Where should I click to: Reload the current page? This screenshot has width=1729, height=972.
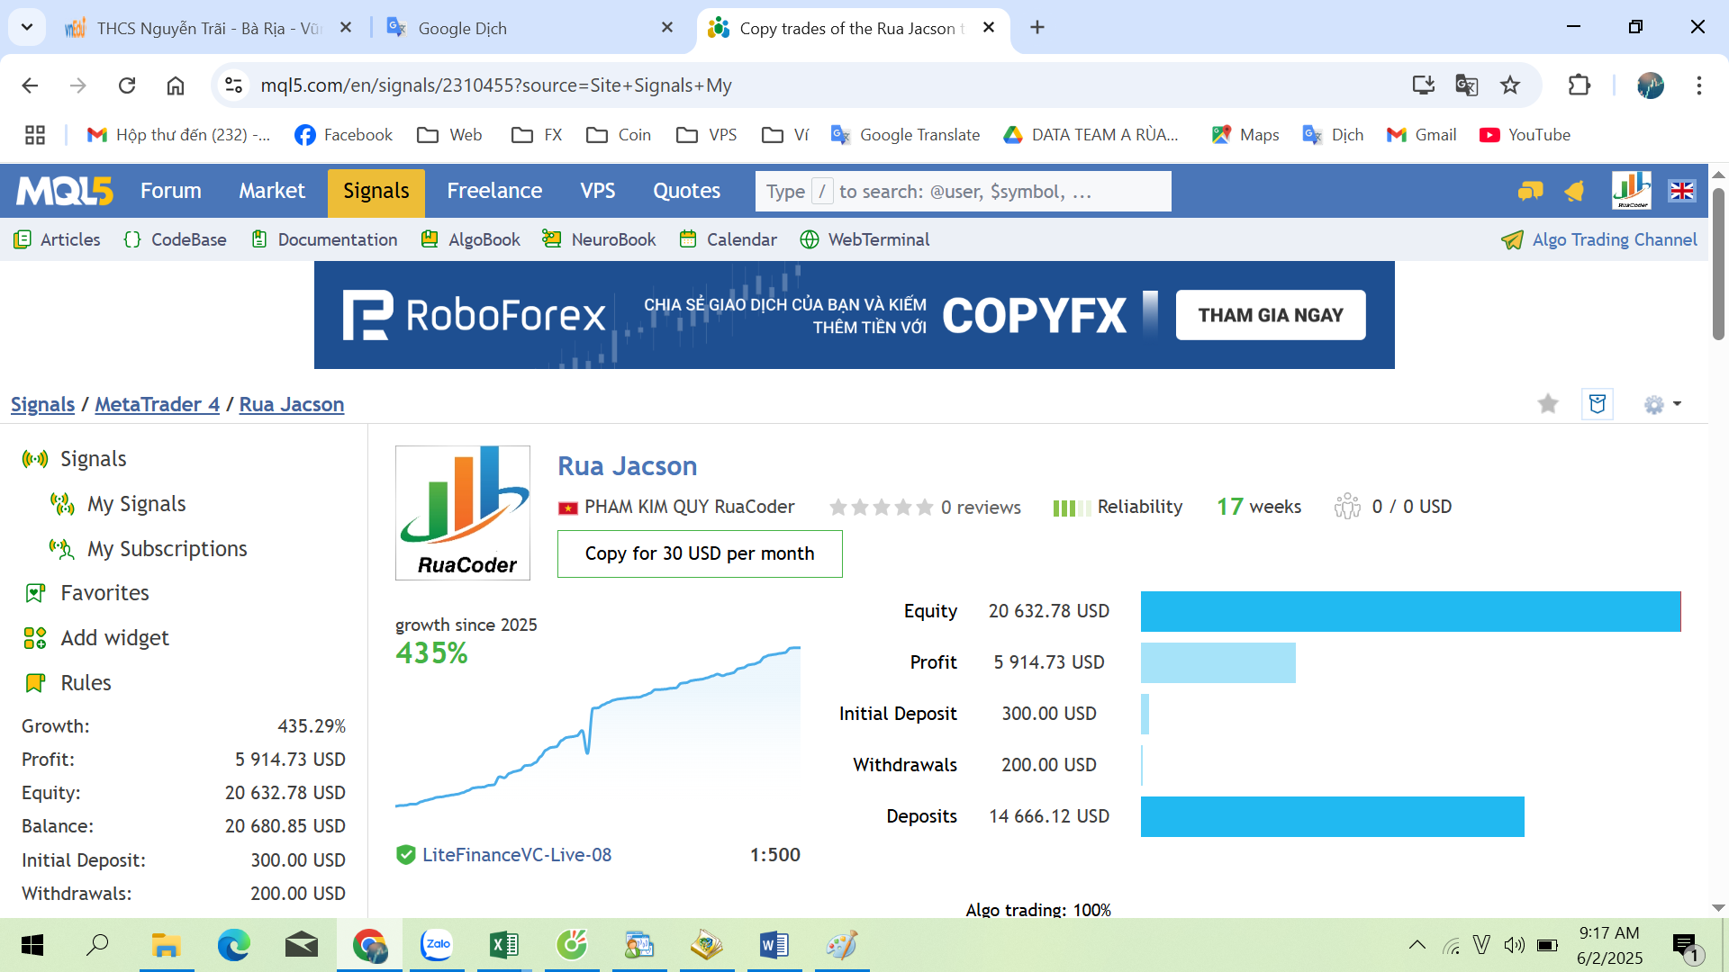[127, 85]
